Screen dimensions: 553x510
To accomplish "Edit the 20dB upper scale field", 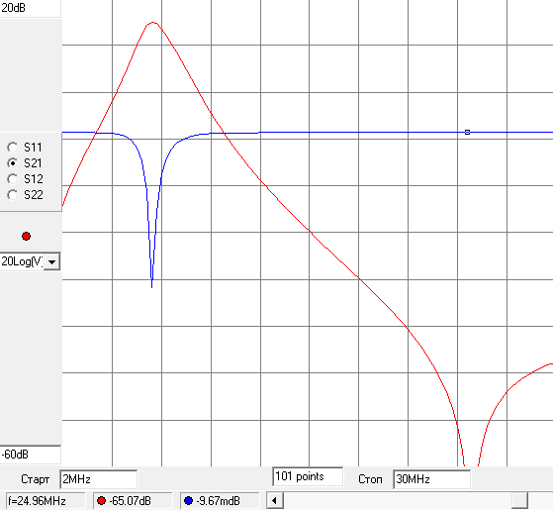I will (31, 9).
